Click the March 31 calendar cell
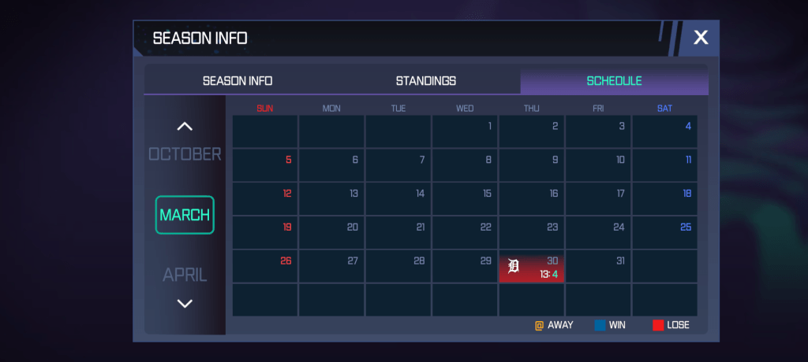 598,267
